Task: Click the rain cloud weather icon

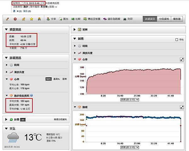Action: pos(13,137)
